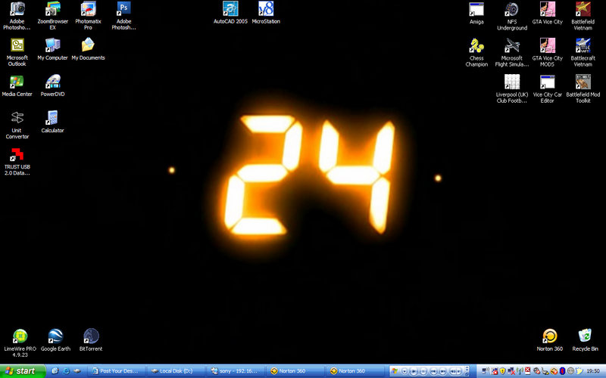
Task: Open the Adobe Photoshop shortcut with camera icon
Action: click(x=17, y=15)
